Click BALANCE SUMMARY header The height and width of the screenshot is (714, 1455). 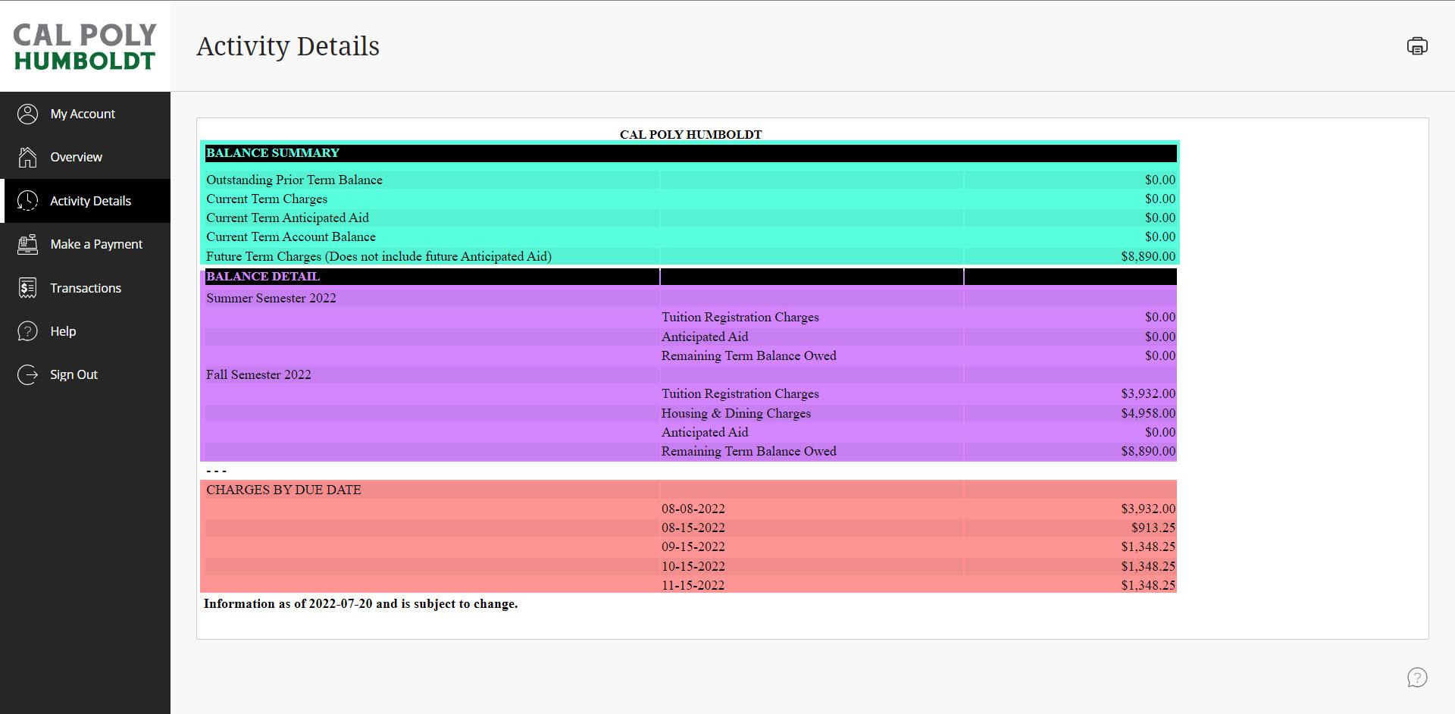pos(273,153)
